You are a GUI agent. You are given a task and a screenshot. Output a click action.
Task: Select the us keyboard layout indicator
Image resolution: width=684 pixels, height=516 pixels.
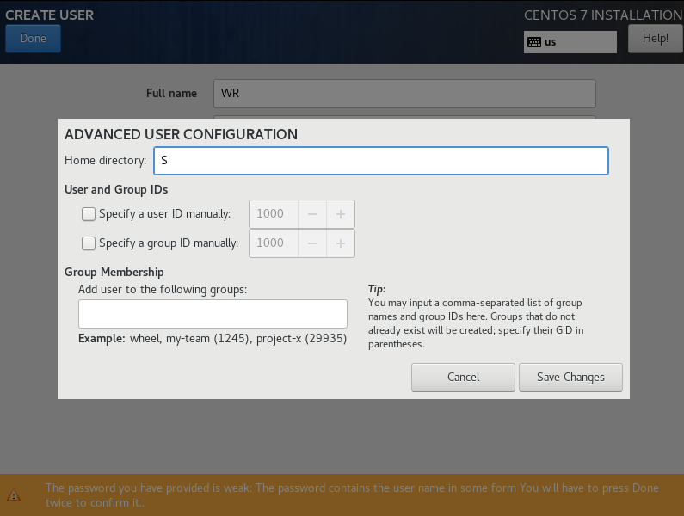pyautogui.click(x=570, y=42)
